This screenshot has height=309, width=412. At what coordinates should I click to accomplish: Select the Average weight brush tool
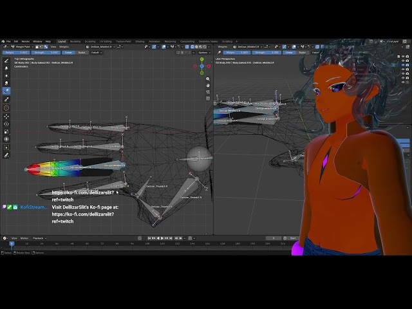tap(6, 76)
